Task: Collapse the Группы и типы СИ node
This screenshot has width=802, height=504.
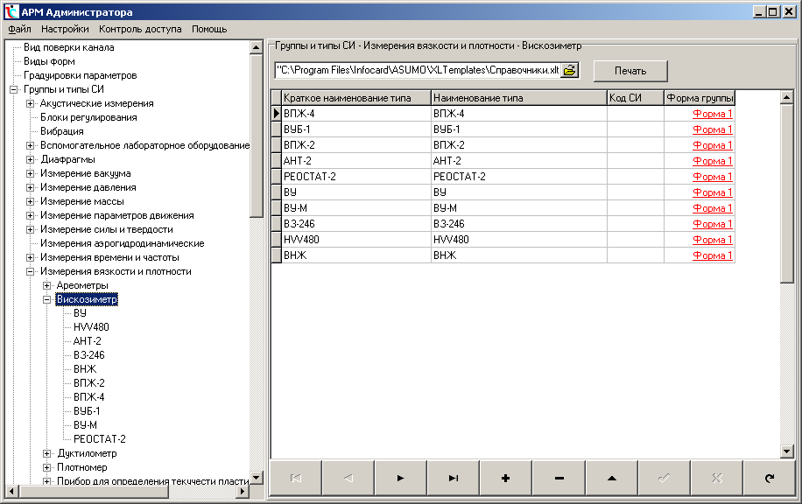Action: pos(14,89)
